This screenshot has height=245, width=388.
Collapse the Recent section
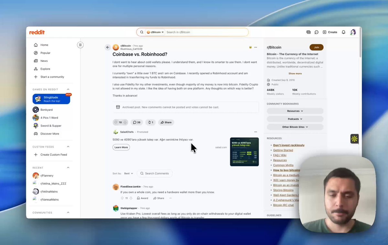(68, 168)
